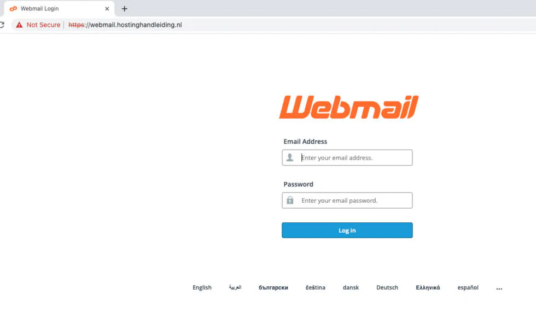Choose the dansk language link
The height and width of the screenshot is (318, 536).
pos(351,287)
